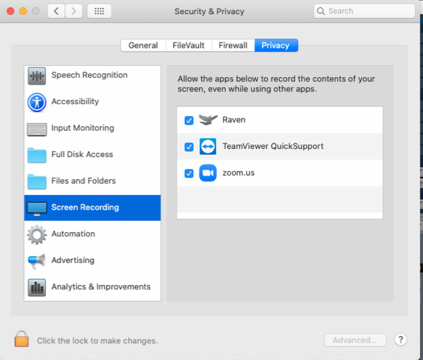Click the TeamViewer QuickSupport app icon

(208, 147)
